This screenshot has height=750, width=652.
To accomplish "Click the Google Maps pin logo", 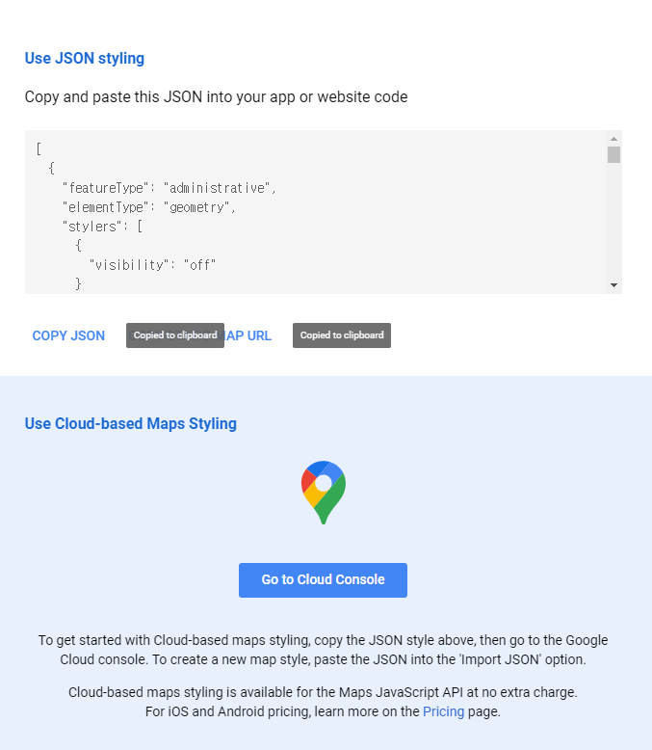I will coord(324,492).
